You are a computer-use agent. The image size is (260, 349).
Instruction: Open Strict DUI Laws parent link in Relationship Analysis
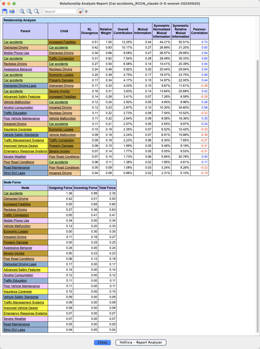[x=14, y=173]
